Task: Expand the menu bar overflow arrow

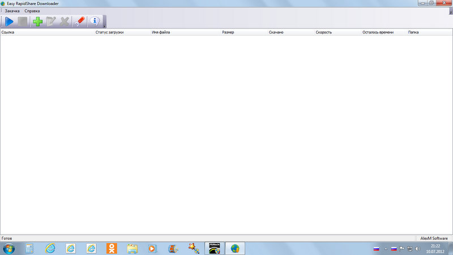Action: pyautogui.click(x=451, y=12)
